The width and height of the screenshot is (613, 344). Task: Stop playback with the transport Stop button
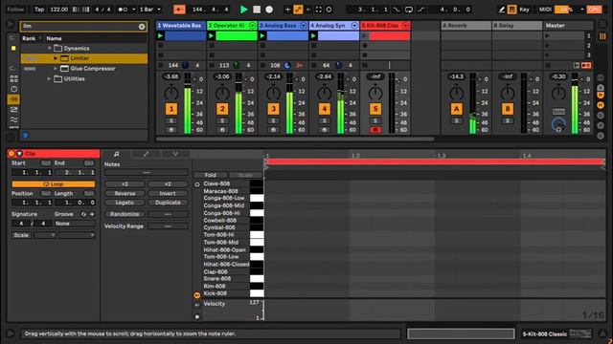tap(257, 10)
